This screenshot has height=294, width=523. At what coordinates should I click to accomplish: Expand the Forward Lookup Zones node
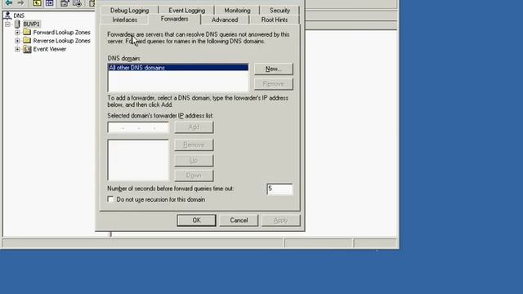(x=17, y=33)
